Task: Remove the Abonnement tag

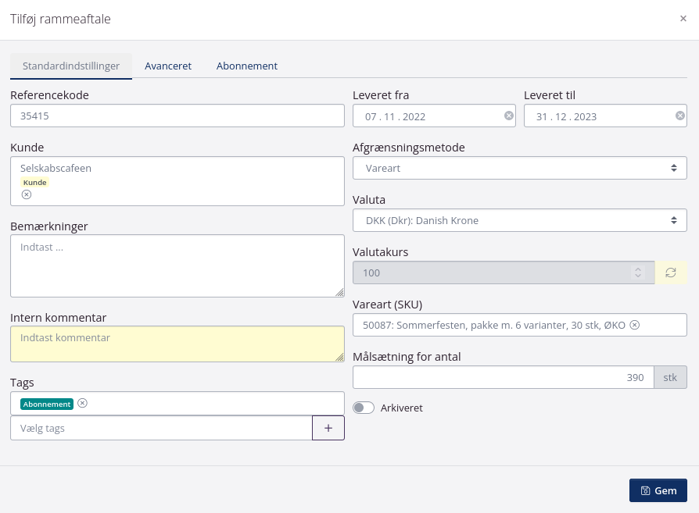Action: click(82, 404)
